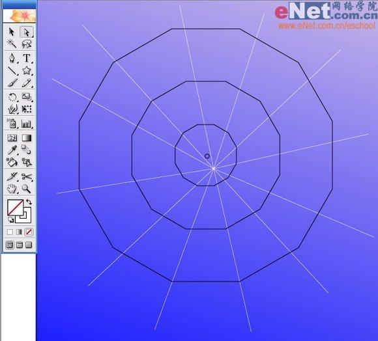Viewport: 378px width, 341px height.
Task: Select the Pencil tool
Action: pyautogui.click(x=27, y=83)
